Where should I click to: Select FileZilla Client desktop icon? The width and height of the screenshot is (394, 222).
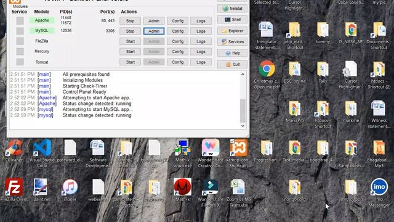click(x=14, y=190)
